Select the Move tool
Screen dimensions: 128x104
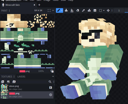coord(108,10)
